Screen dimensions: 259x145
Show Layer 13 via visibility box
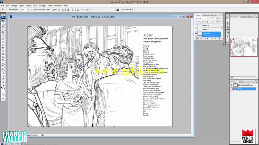tap(196, 30)
